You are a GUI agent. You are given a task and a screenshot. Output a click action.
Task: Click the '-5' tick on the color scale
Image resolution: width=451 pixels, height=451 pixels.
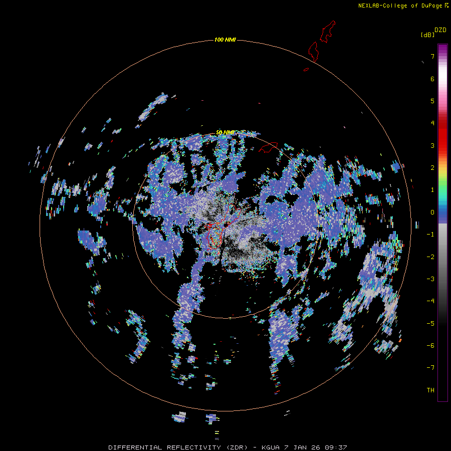click(x=430, y=324)
